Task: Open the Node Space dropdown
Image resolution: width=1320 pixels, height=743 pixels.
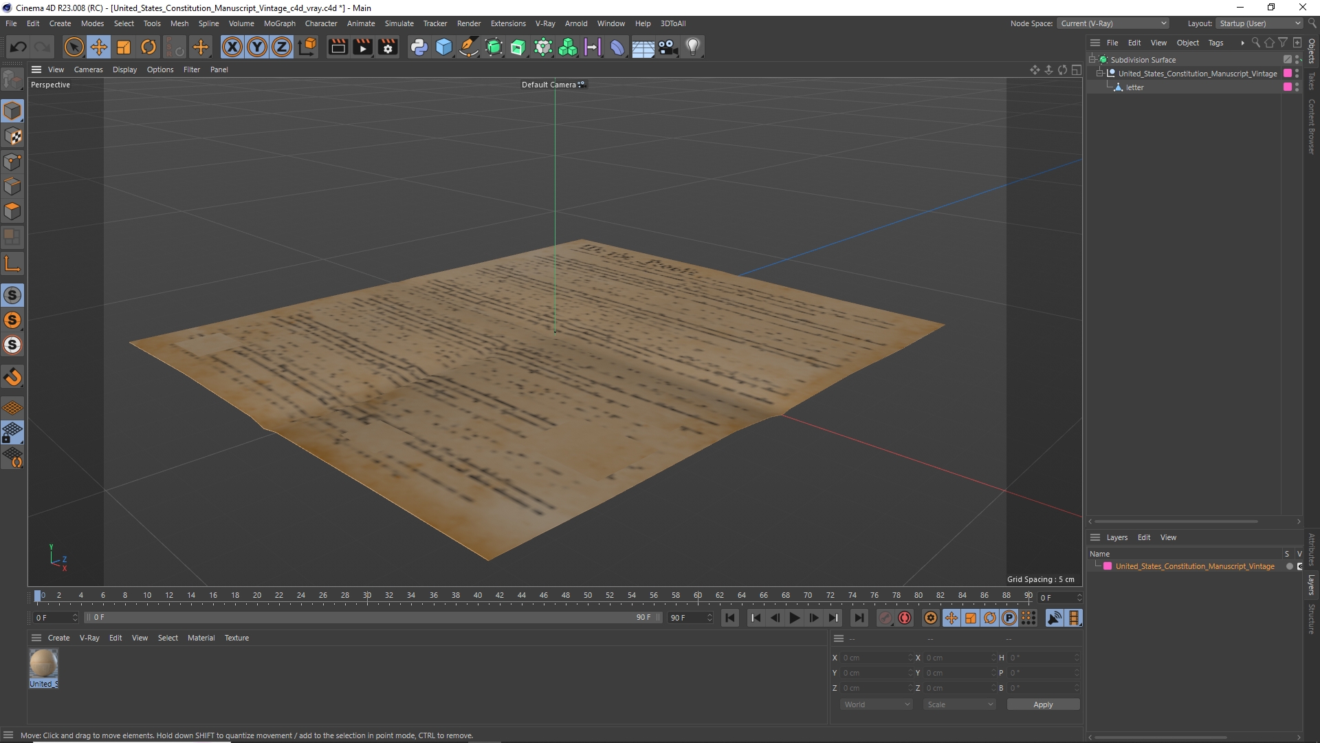Action: pos(1113,23)
